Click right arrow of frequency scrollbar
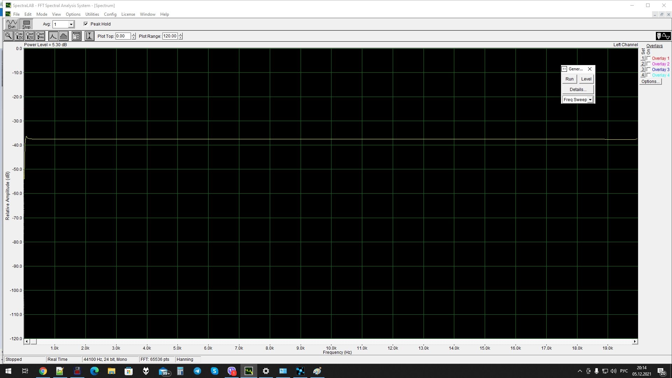 [635, 342]
